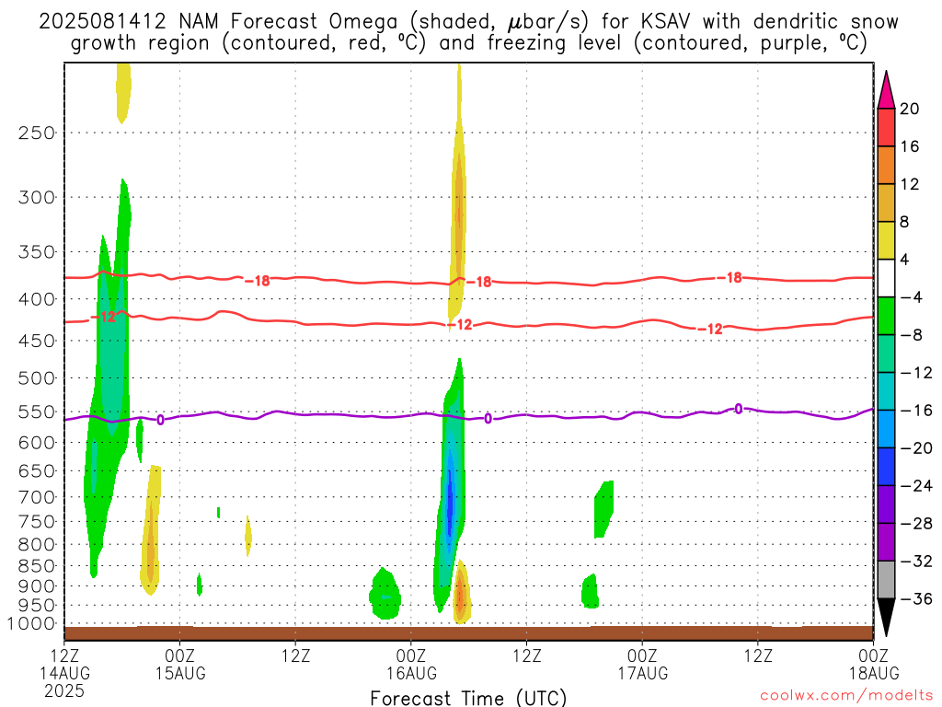
Task: Click the 250 pressure level label
Action: pos(37,133)
